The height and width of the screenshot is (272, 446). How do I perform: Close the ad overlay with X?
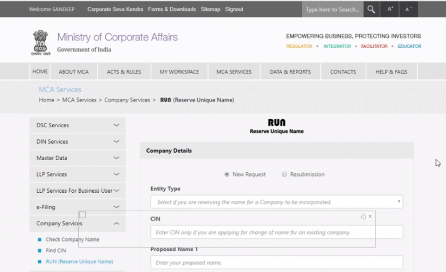pos(370,216)
